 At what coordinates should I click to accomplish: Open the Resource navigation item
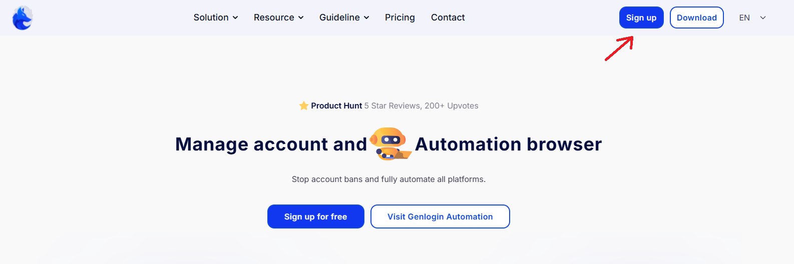point(274,17)
